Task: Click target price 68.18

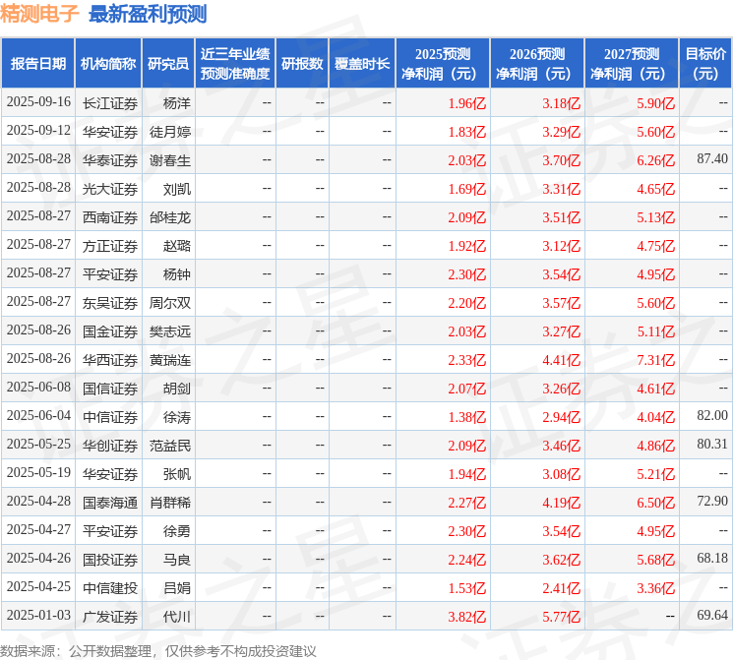Action: [712, 558]
